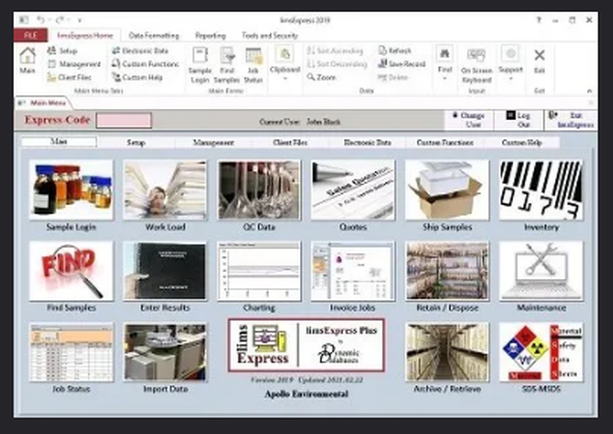Image resolution: width=613 pixels, height=434 pixels.
Task: Click Sort Descending in the ribbon
Action: [x=337, y=64]
